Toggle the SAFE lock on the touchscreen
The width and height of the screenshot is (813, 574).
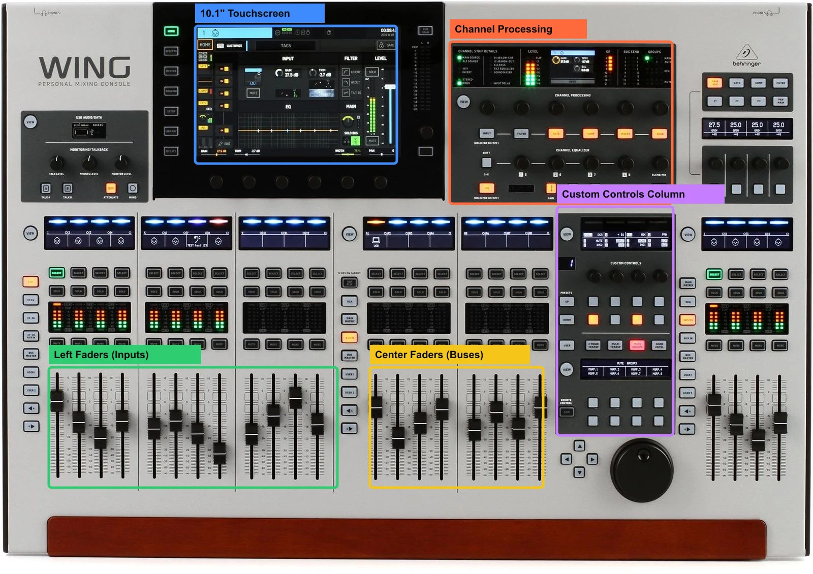(x=387, y=45)
